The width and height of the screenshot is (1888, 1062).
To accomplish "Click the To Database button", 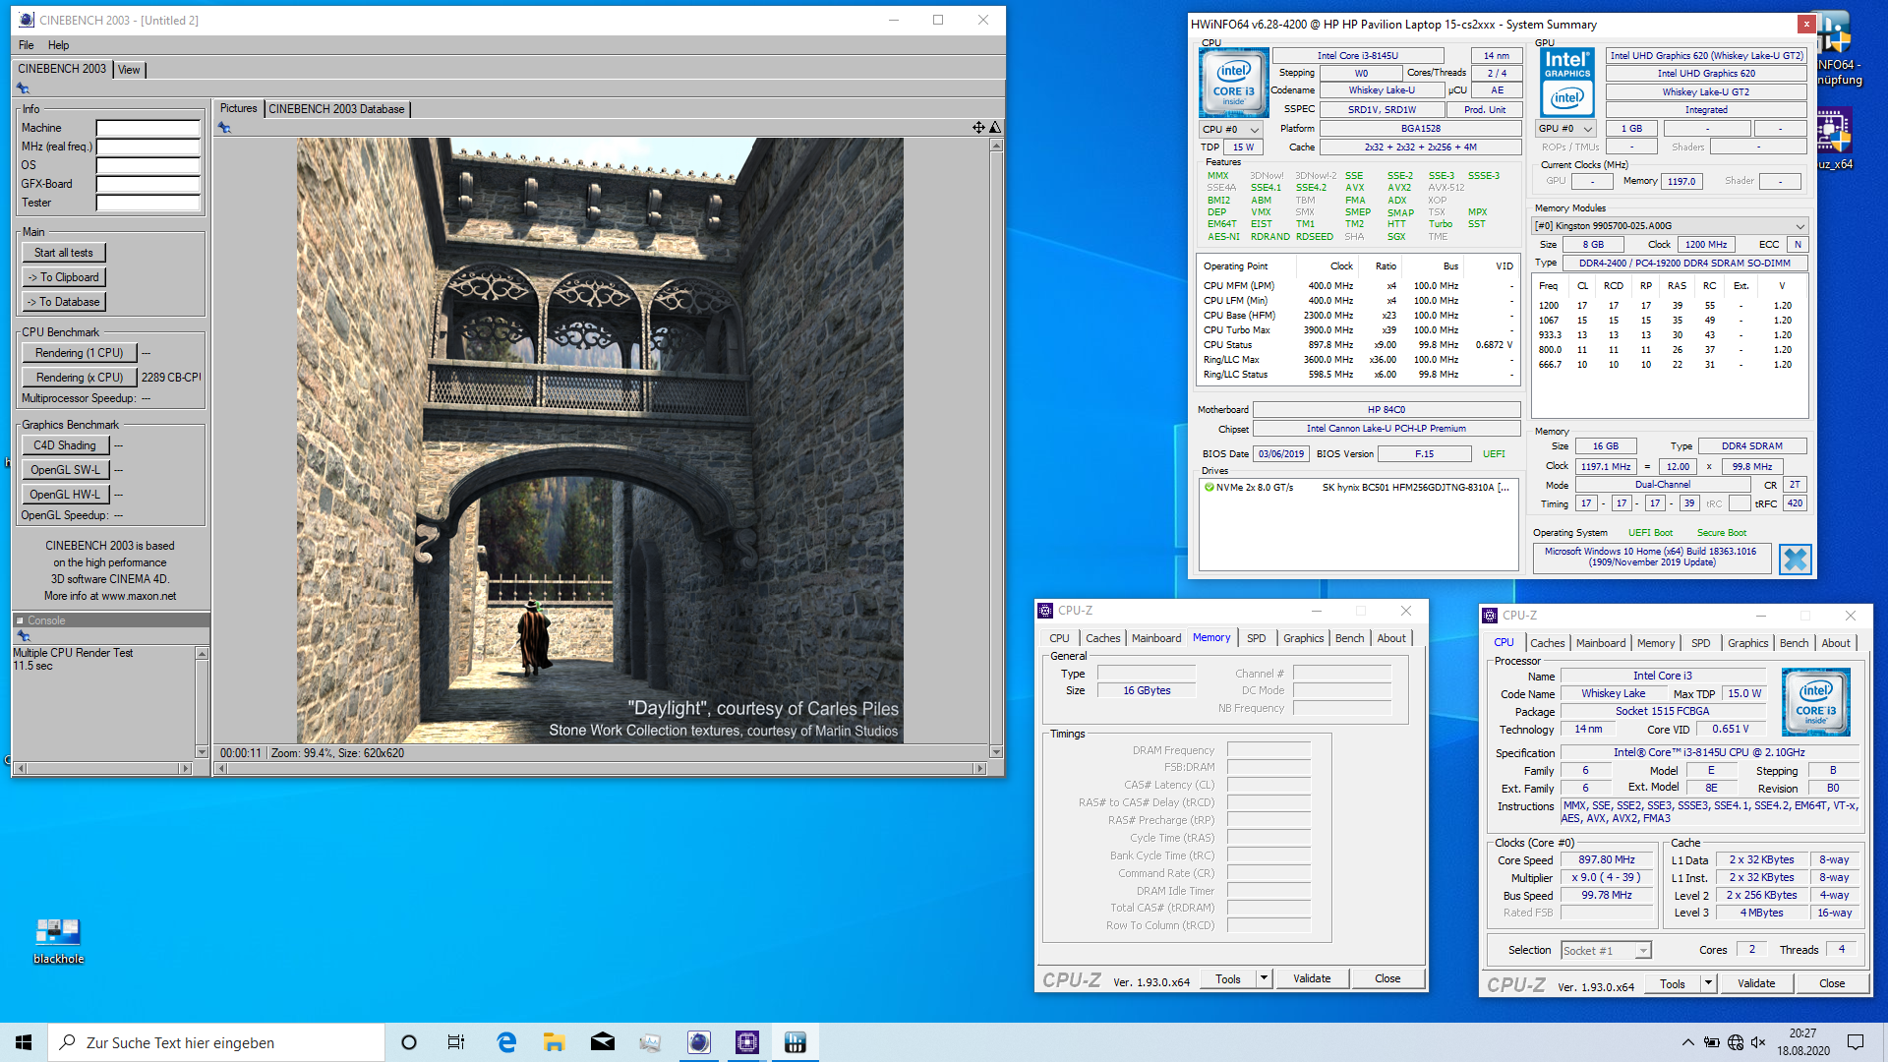I will point(64,302).
